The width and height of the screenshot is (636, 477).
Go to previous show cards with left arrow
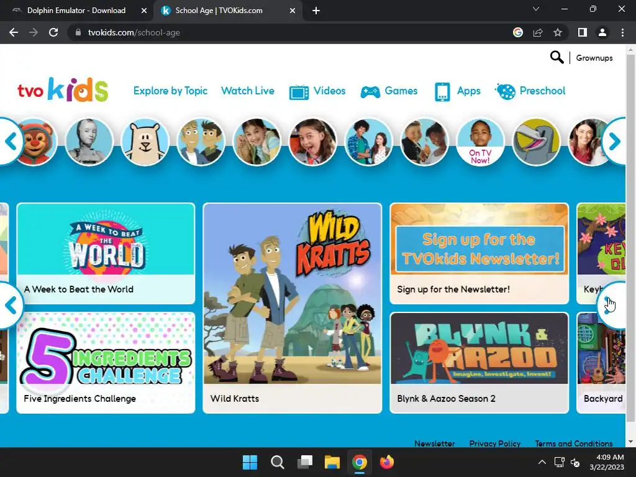[11, 305]
